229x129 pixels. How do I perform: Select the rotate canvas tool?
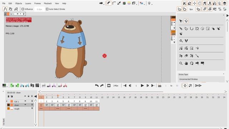click(x=192, y=63)
